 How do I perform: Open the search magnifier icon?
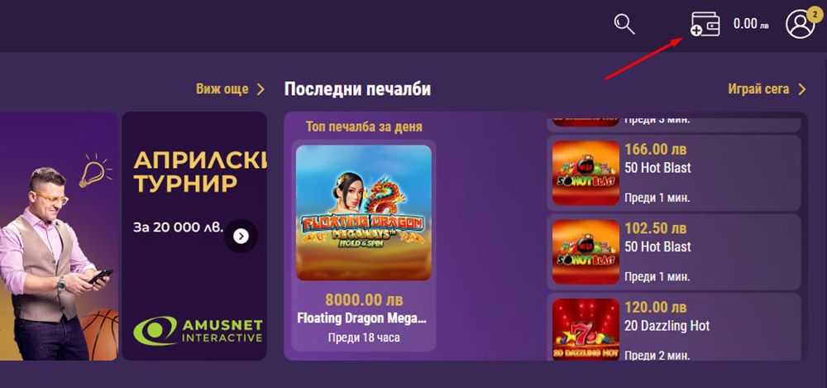[x=624, y=24]
